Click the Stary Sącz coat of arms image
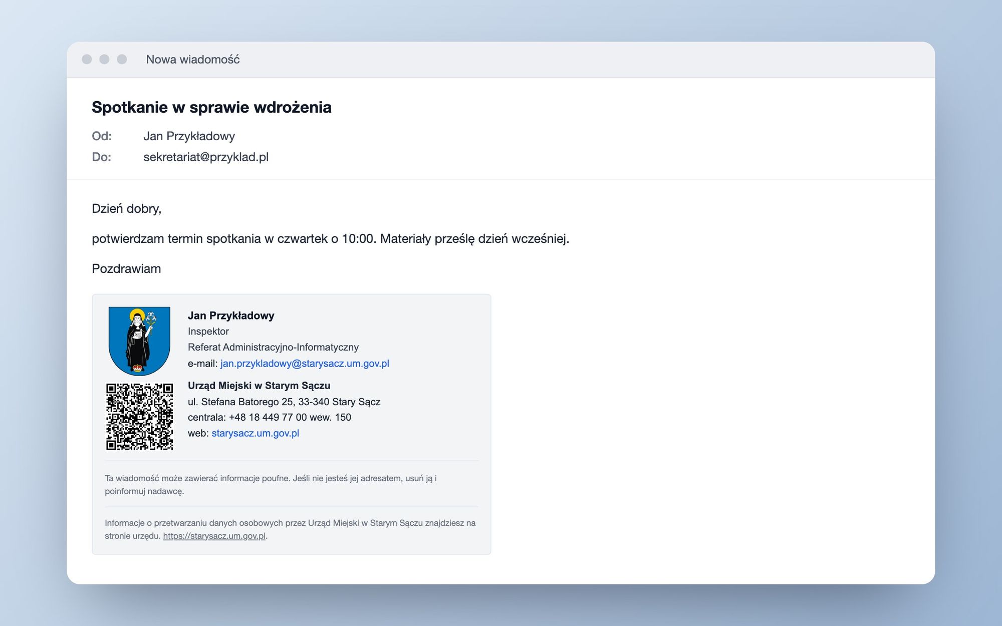The width and height of the screenshot is (1002, 626). coord(139,341)
